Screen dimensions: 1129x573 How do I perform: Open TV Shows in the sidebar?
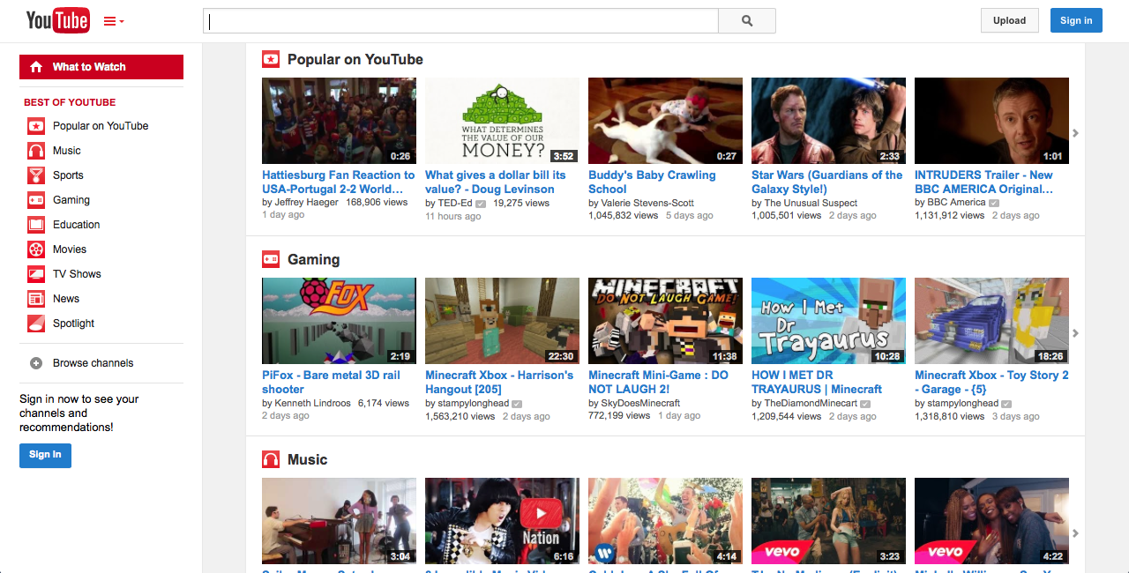[77, 274]
